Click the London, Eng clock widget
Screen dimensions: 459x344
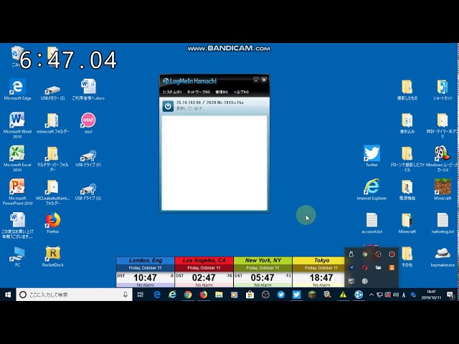146,272
